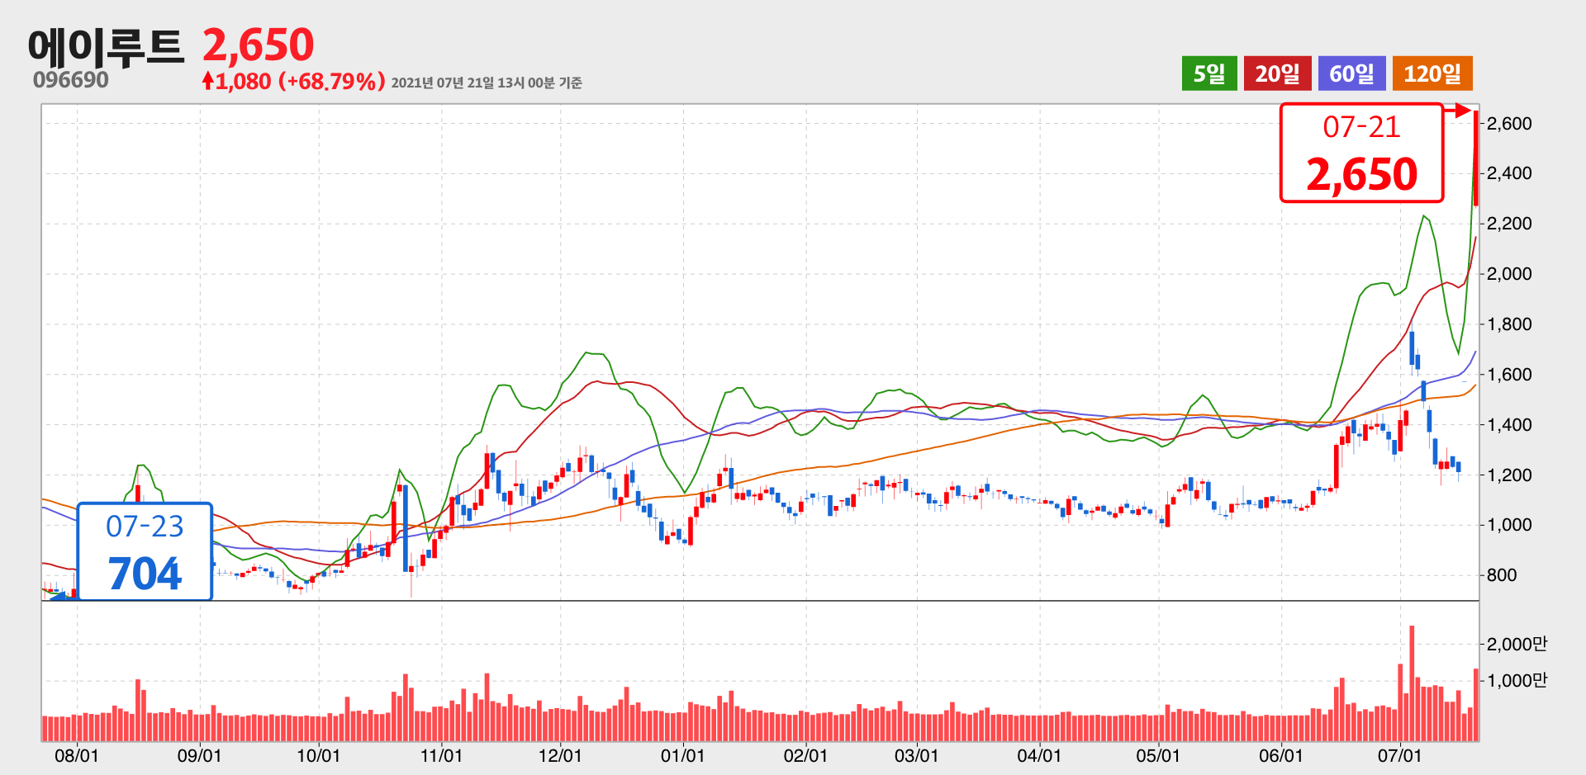Click the 09/01 date axis label
Screen dimensions: 1586x775
point(199,756)
